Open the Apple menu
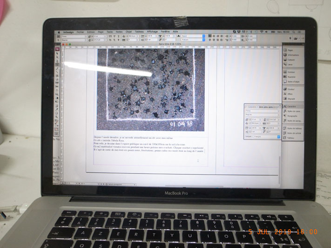The height and width of the screenshot is (248, 331). (59, 32)
